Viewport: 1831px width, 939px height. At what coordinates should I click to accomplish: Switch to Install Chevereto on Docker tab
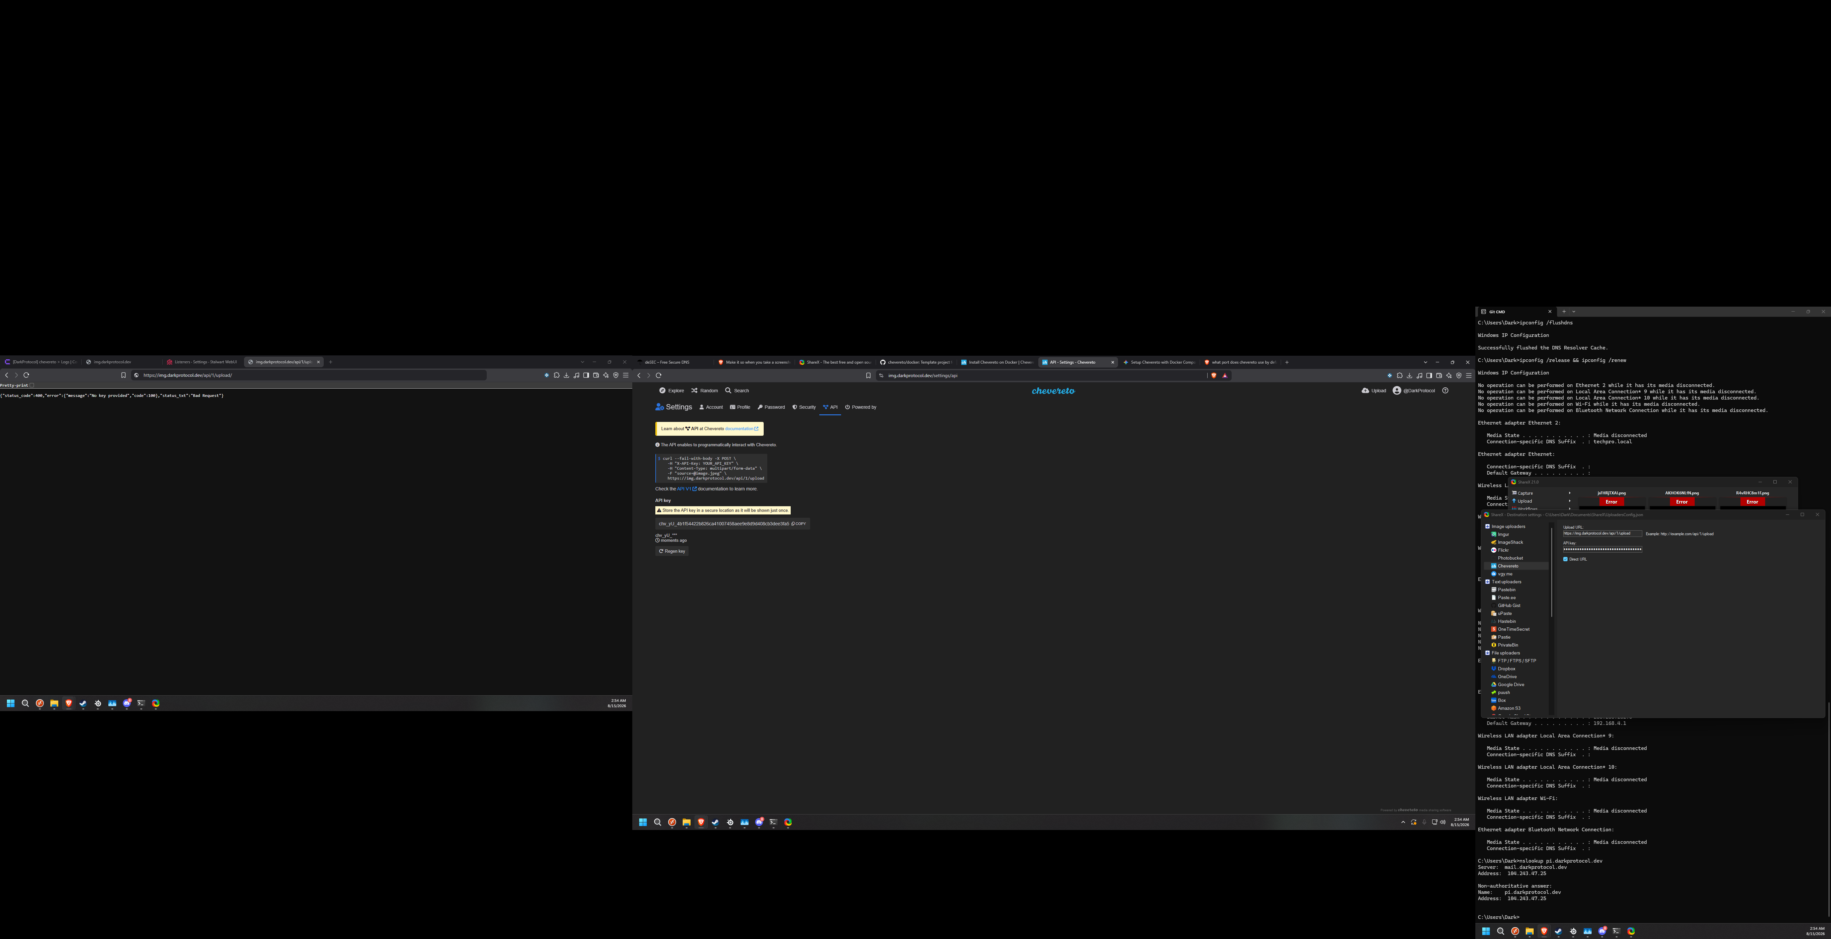[x=997, y=362]
